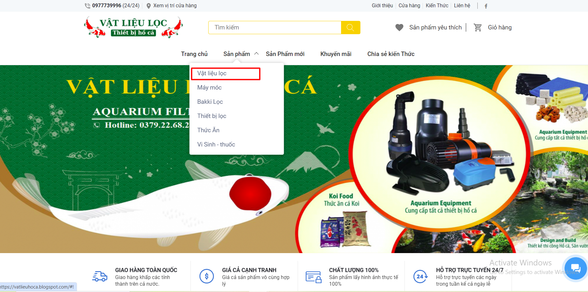This screenshot has width=588, height=292.
Task: Click the delivery truck icon
Action: 100,276
